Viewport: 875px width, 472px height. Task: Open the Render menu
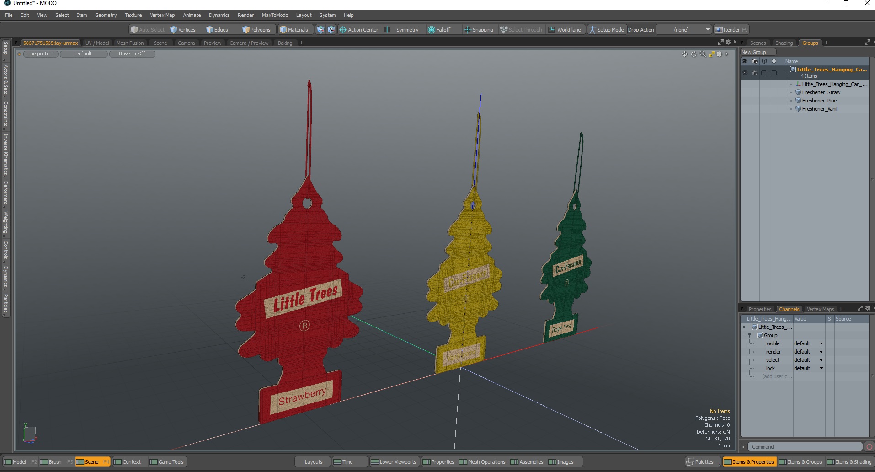(x=245, y=15)
